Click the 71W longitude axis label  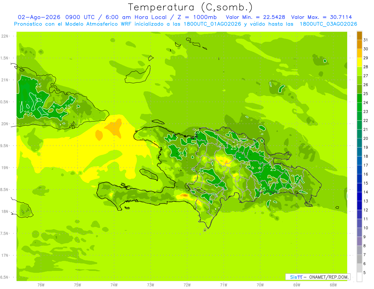(x=223, y=285)
